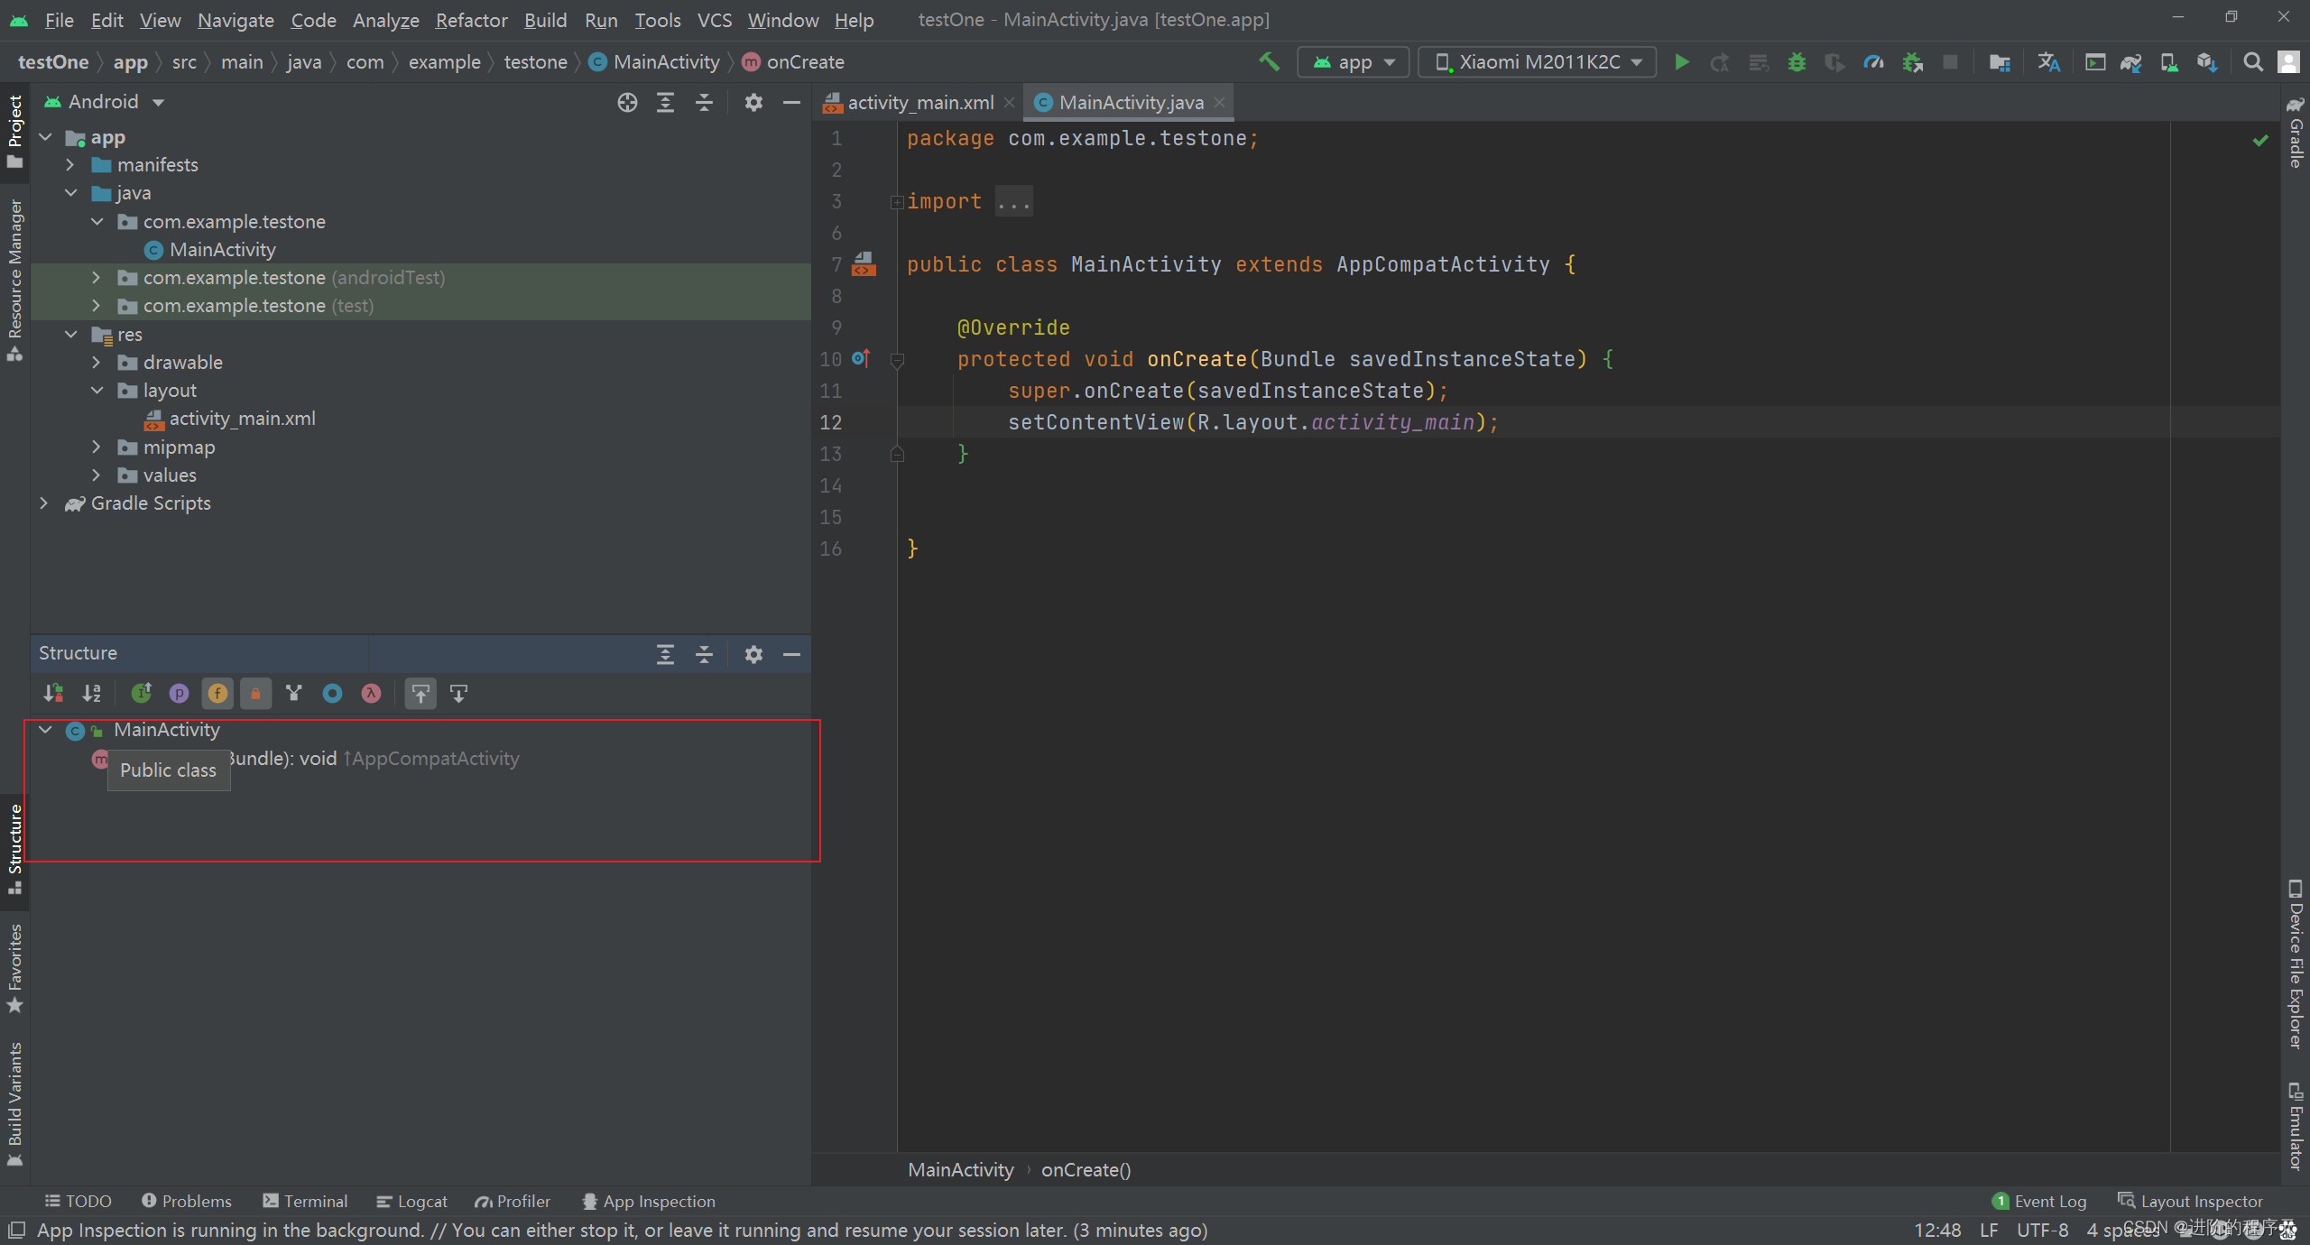Open the Resource Manager side tab
The image size is (2310, 1245).
pos(14,280)
